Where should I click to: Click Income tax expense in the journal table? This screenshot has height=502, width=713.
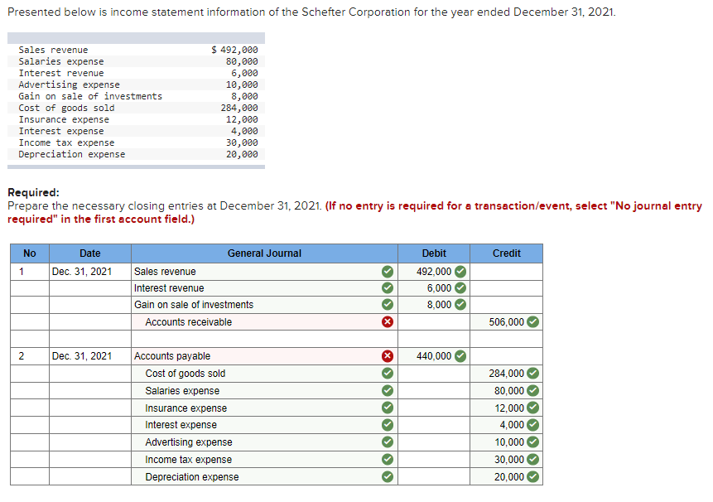pyautogui.click(x=188, y=459)
